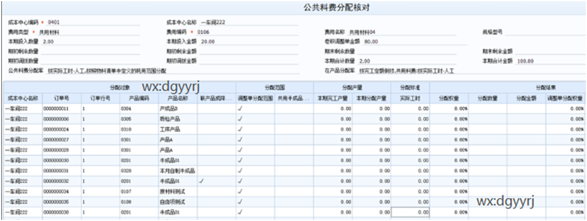Click the 调整单分配权重 column header
Viewport: 587px width, 221px height.
click(x=565, y=98)
